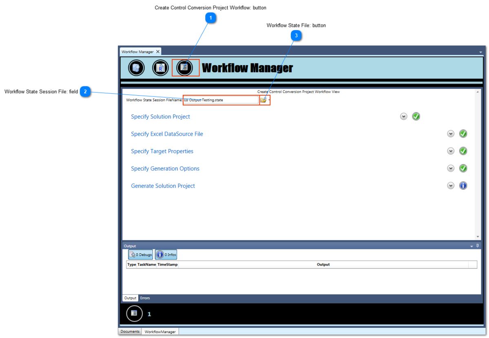Open the Output panel options dropdown arrow
Screen dimensions: 489x338
471,246
